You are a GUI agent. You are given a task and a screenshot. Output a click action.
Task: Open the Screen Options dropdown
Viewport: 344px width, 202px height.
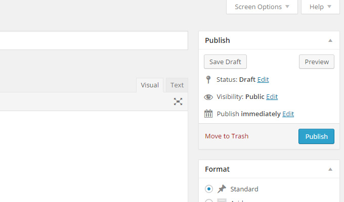[262, 7]
